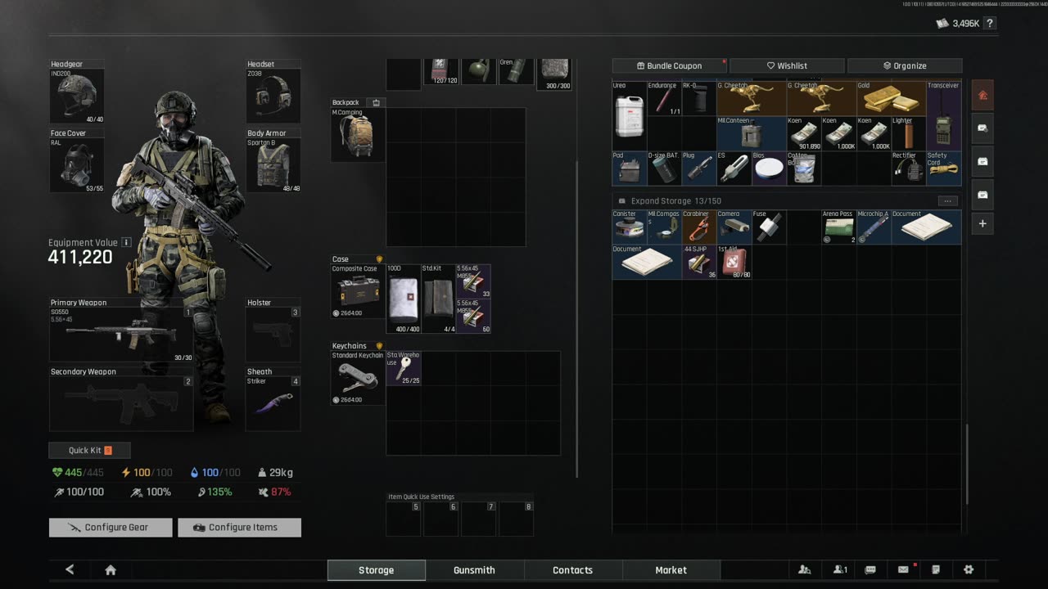
Task: Click the Spartan B body armor slot
Action: pos(273,165)
